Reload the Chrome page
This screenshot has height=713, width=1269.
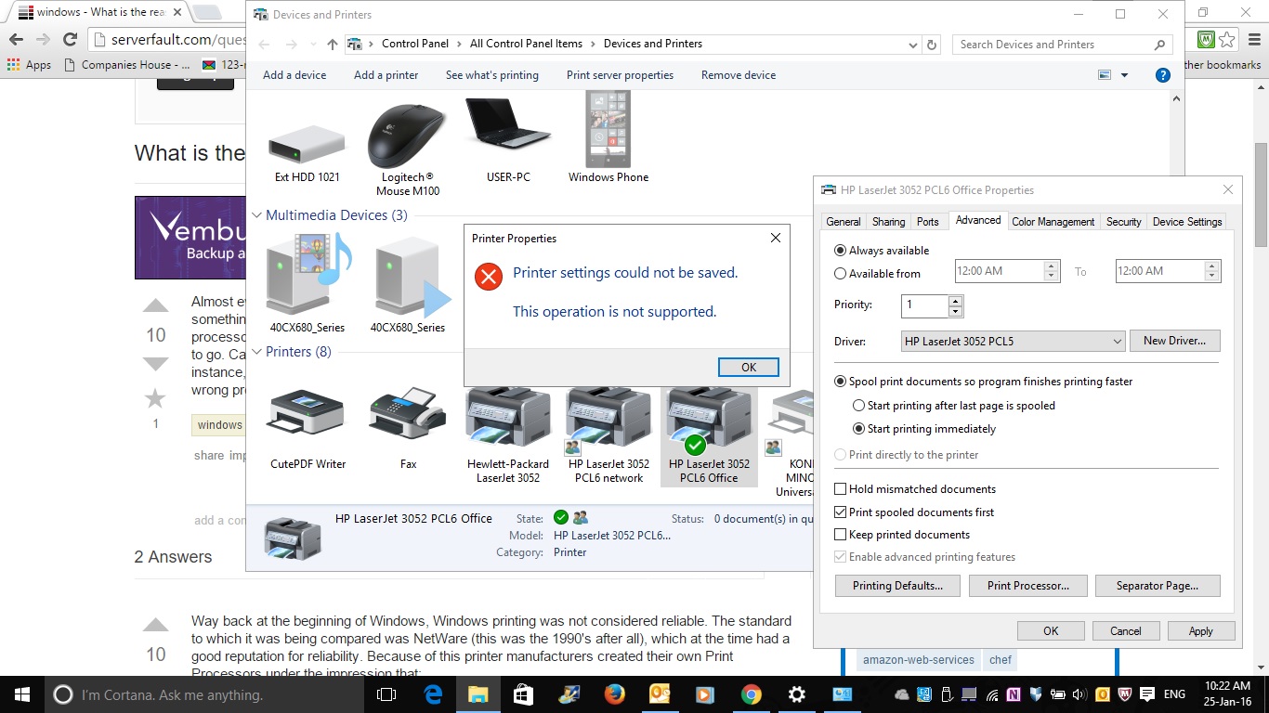(70, 40)
